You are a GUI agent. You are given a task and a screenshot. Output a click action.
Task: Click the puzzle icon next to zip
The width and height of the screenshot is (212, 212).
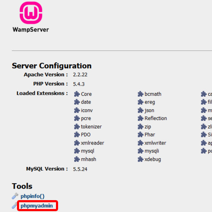point(140,127)
